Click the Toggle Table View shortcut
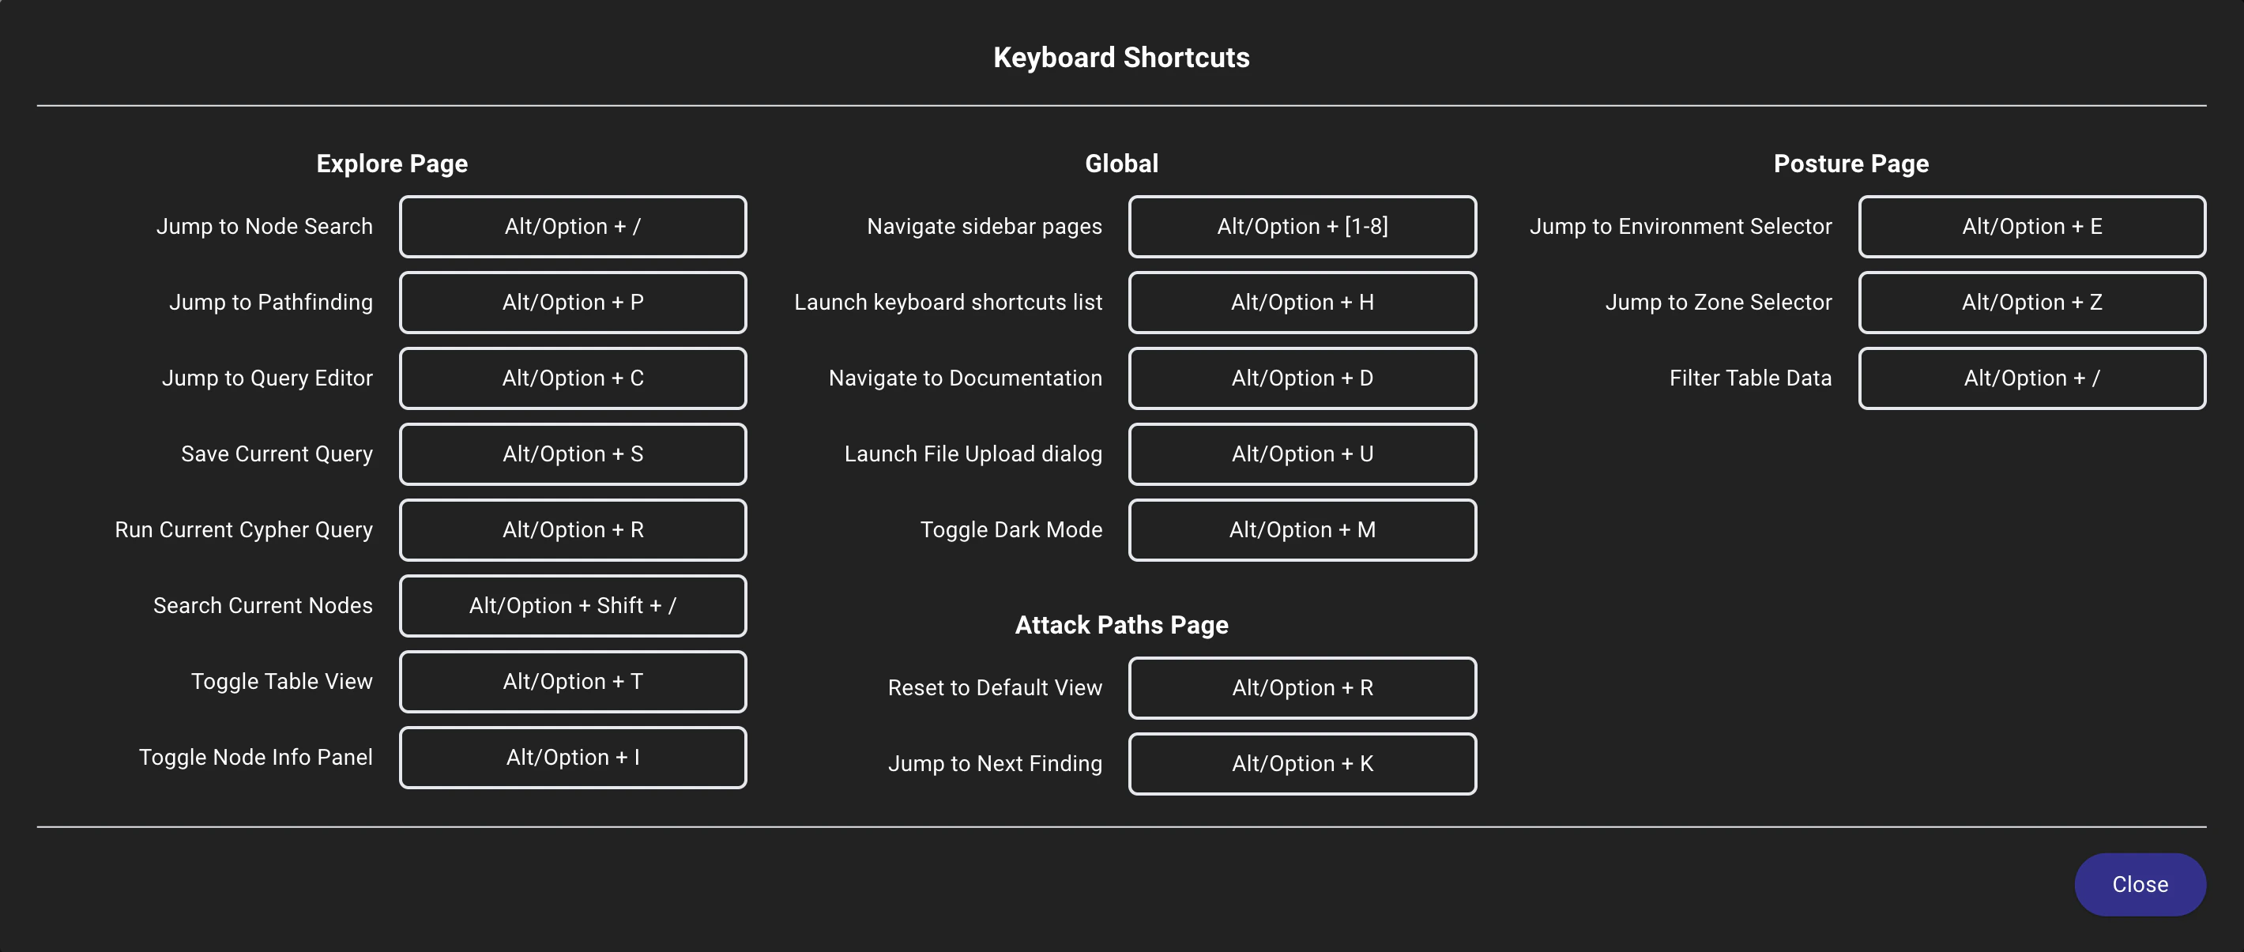This screenshot has height=952, width=2244. pos(572,681)
